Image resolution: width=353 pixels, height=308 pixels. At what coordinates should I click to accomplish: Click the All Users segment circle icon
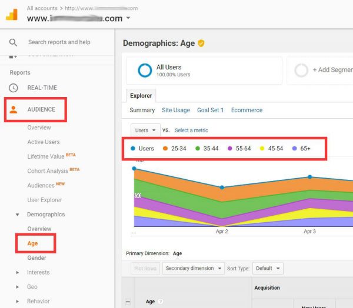click(x=145, y=71)
